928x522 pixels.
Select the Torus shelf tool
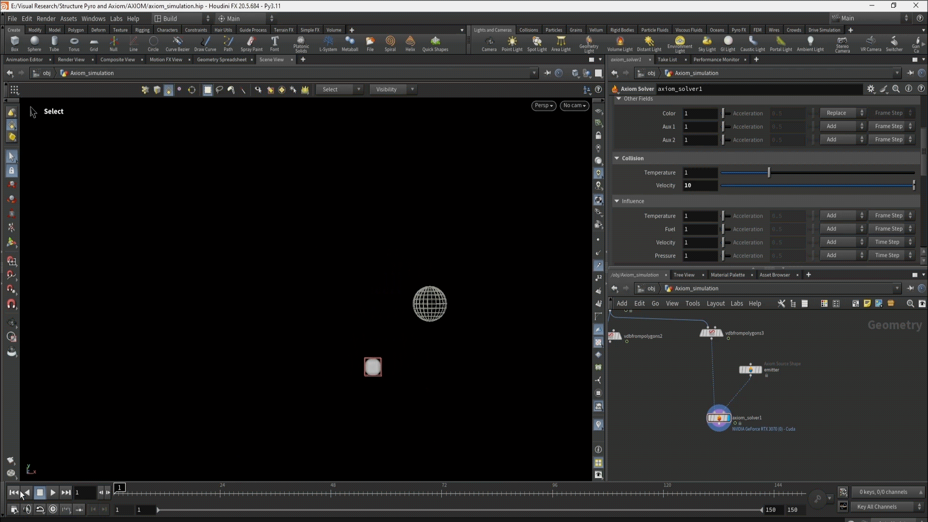click(73, 43)
